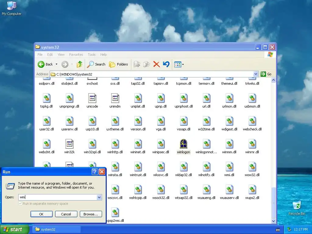The image size is (312, 234).
Task: Select the wininet.dll icon
Action: 138,144
